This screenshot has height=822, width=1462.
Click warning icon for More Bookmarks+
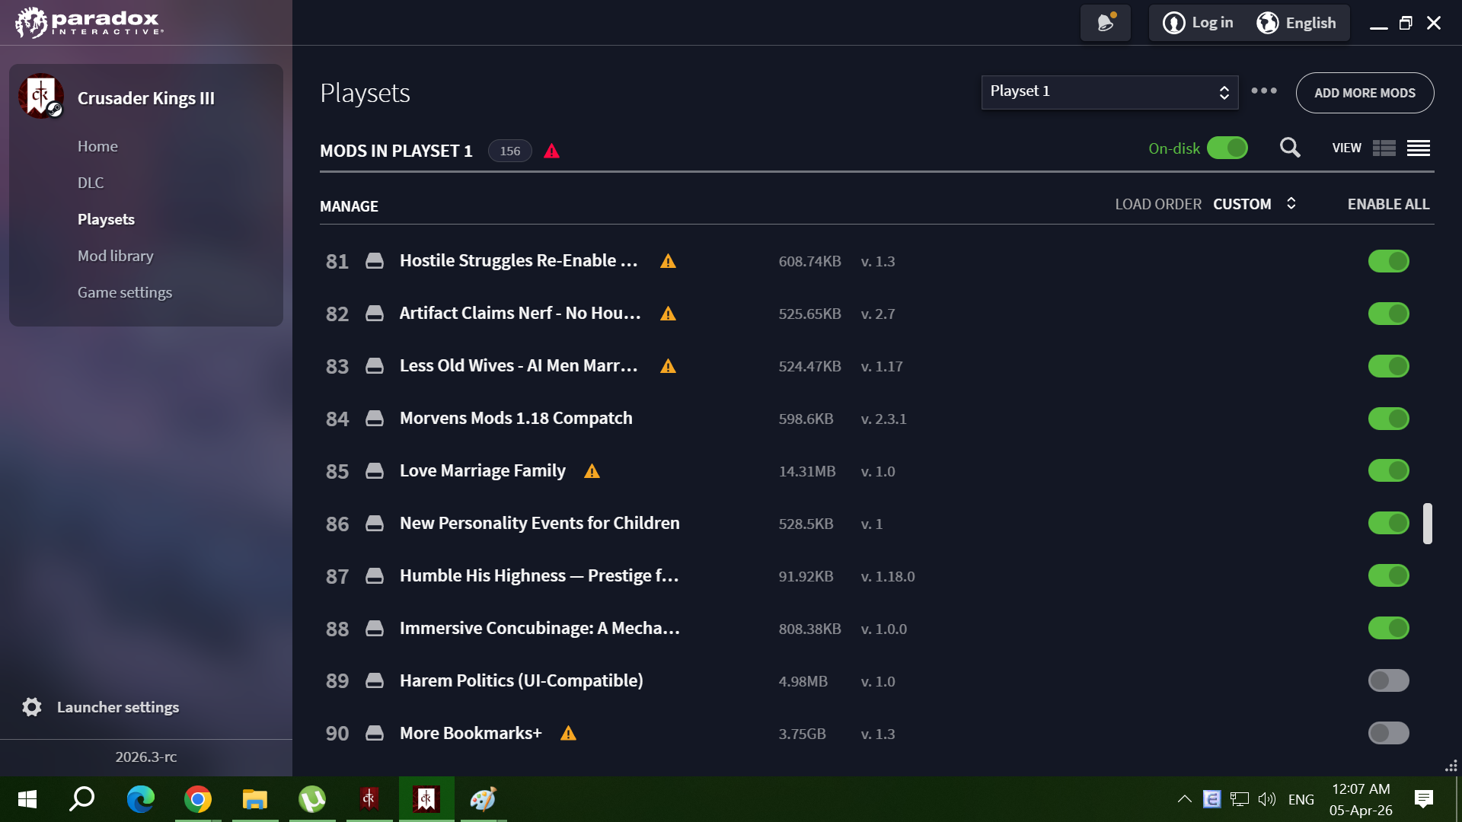pos(569,733)
